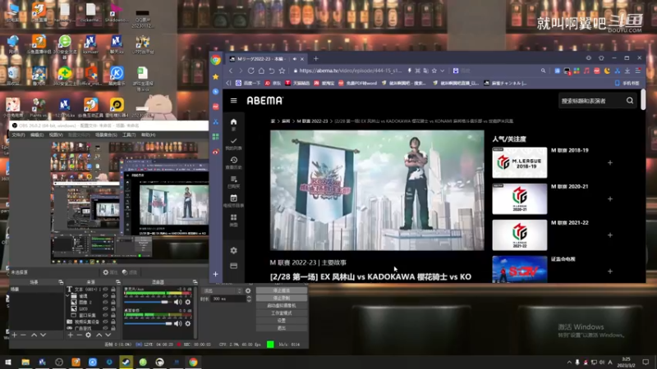
Task: Click the browser home button
Action: [261, 71]
